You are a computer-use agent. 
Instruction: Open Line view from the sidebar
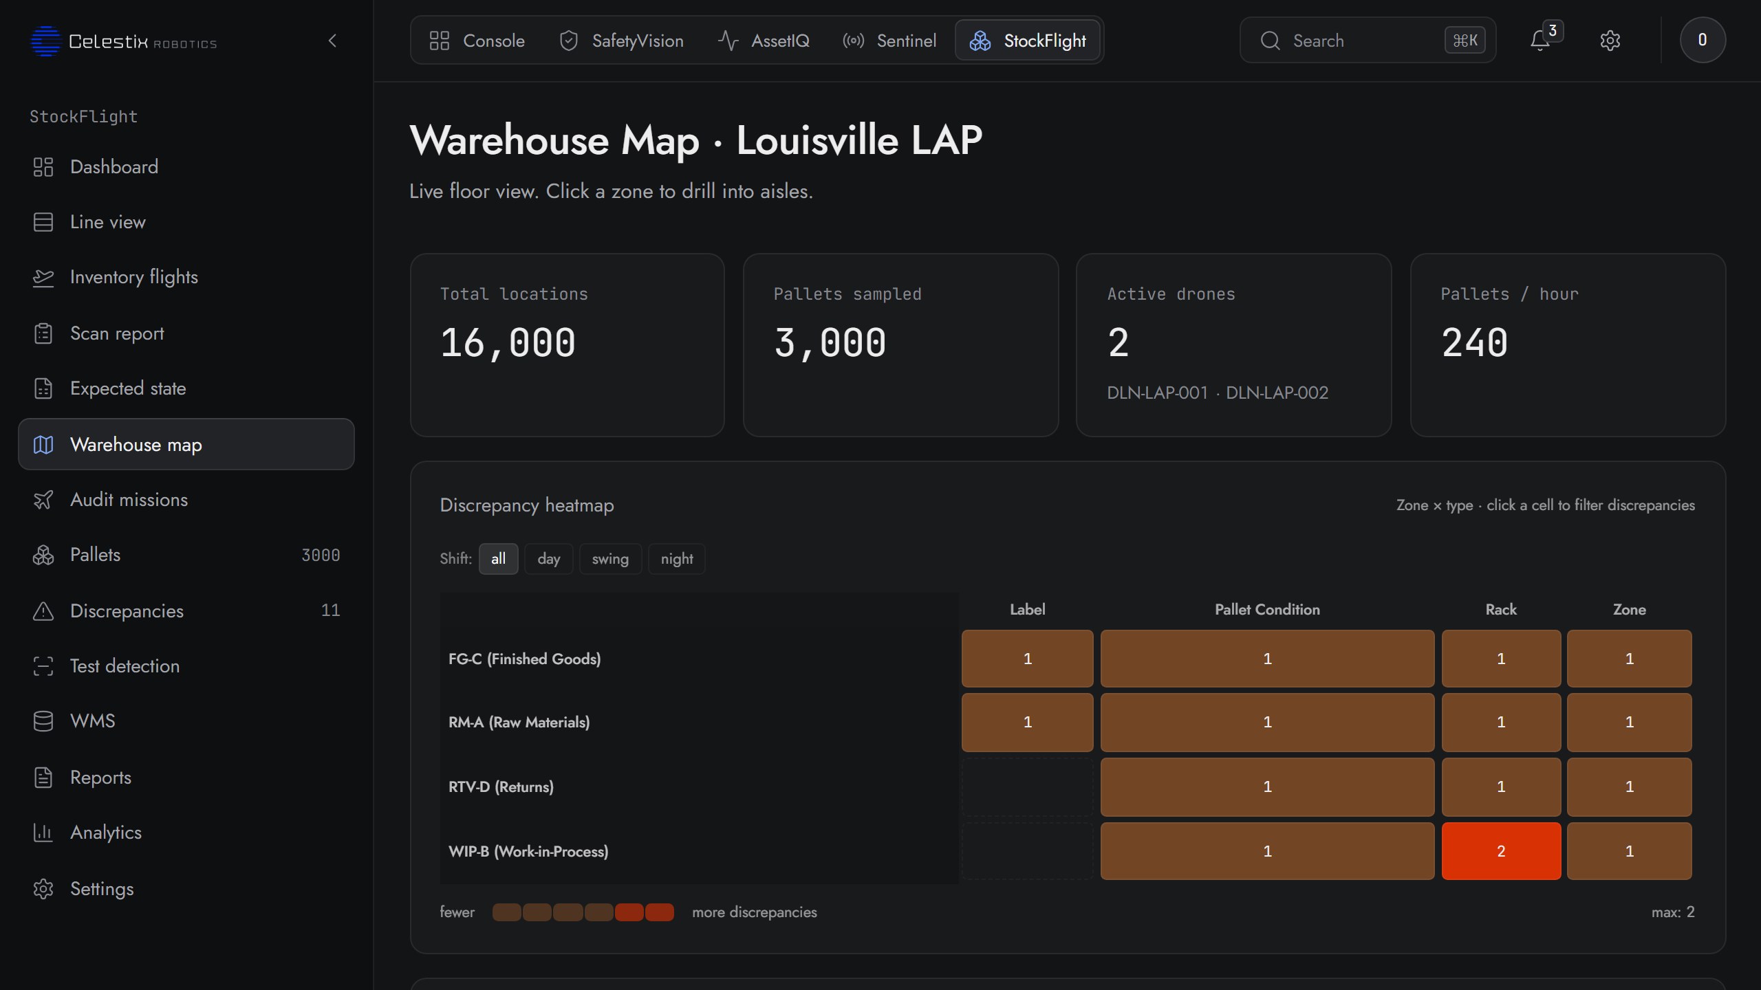(x=186, y=222)
